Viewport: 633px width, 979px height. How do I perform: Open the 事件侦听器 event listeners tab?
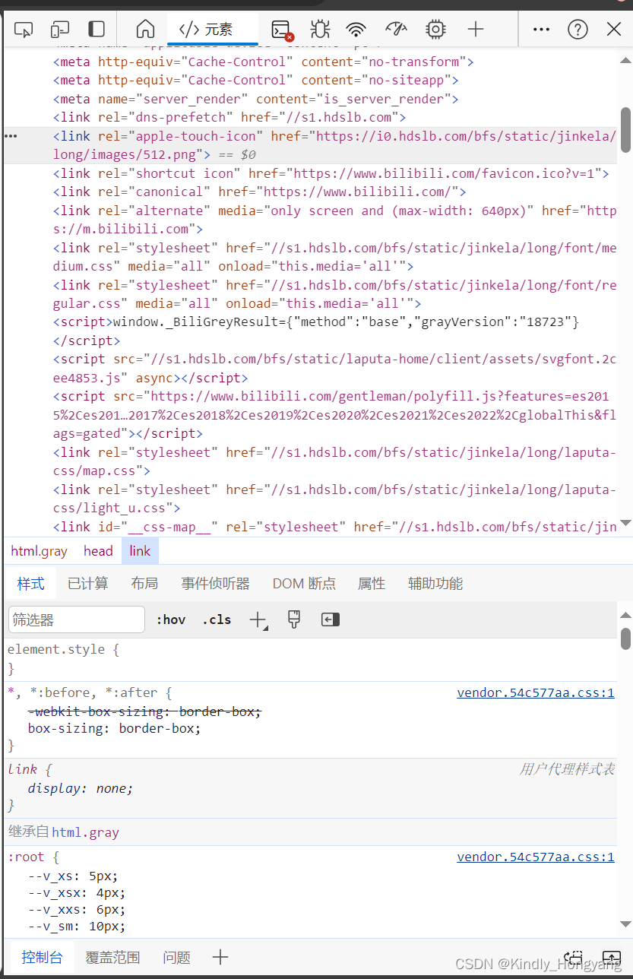coord(216,584)
